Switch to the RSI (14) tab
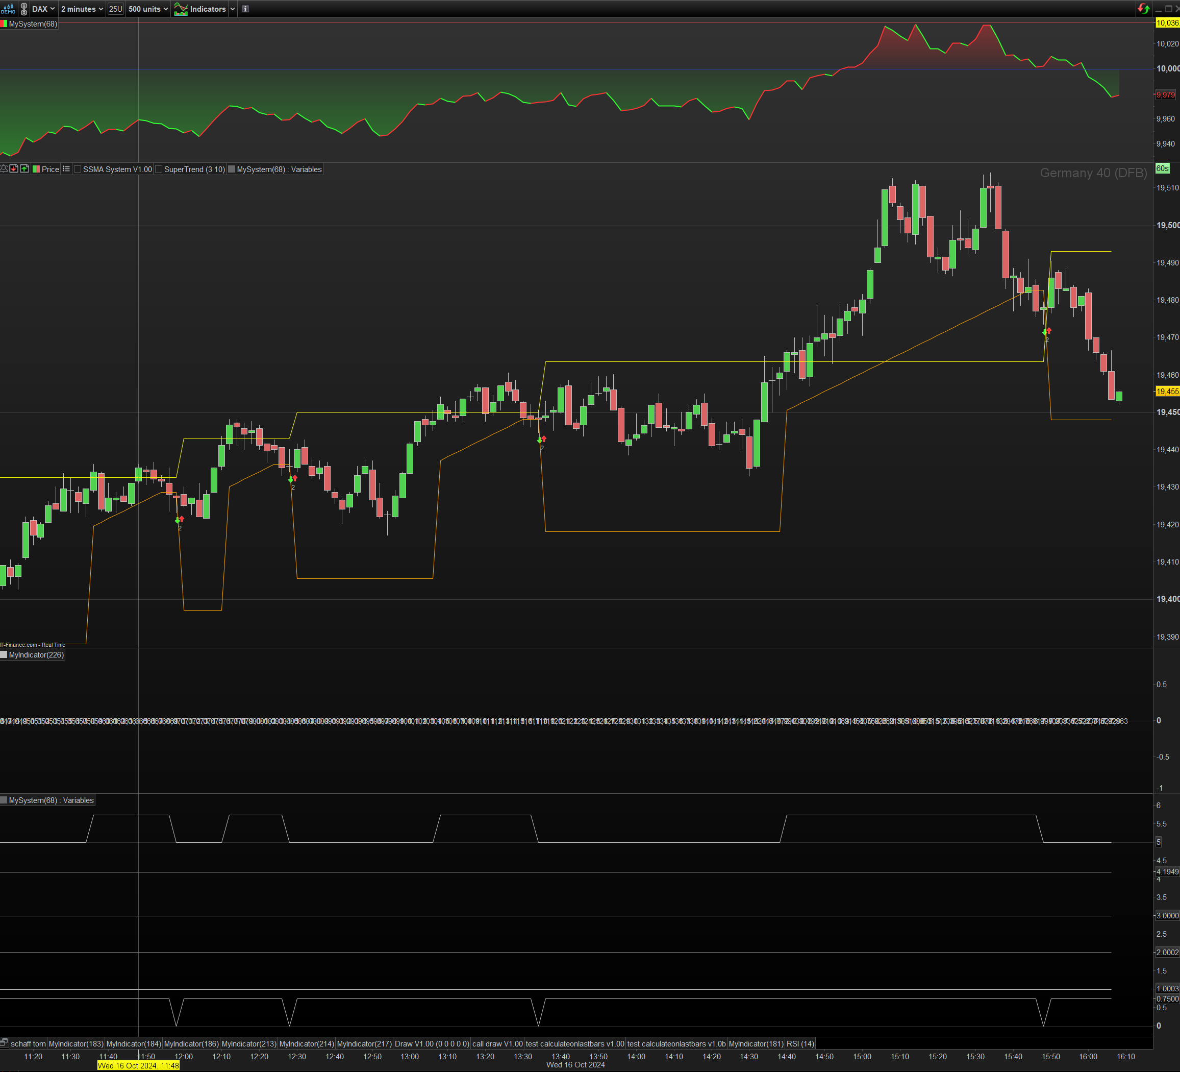The image size is (1180, 1072). (x=799, y=1043)
